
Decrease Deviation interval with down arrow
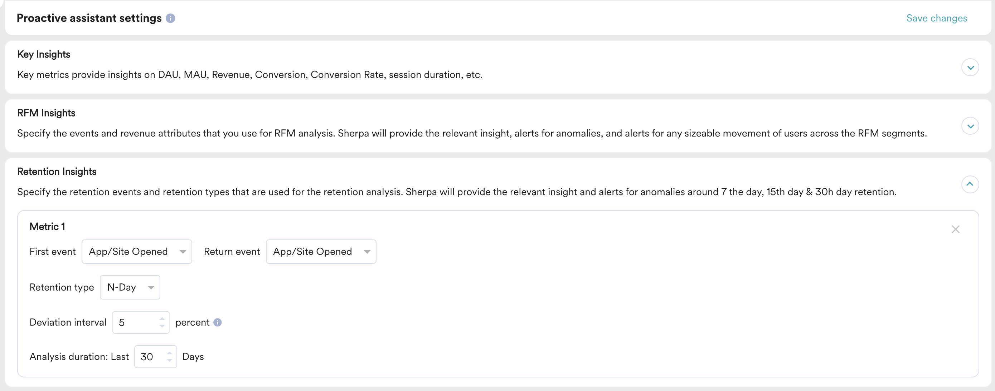162,326
